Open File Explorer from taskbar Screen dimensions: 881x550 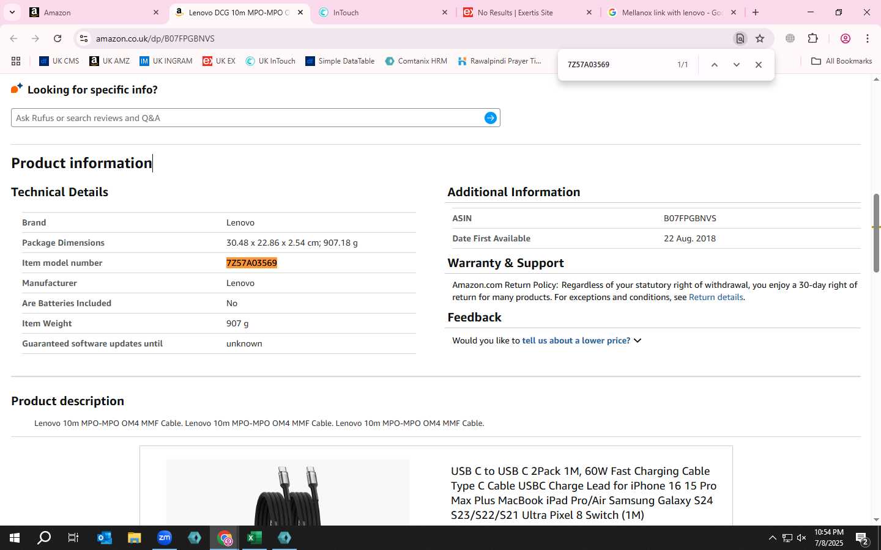click(135, 538)
